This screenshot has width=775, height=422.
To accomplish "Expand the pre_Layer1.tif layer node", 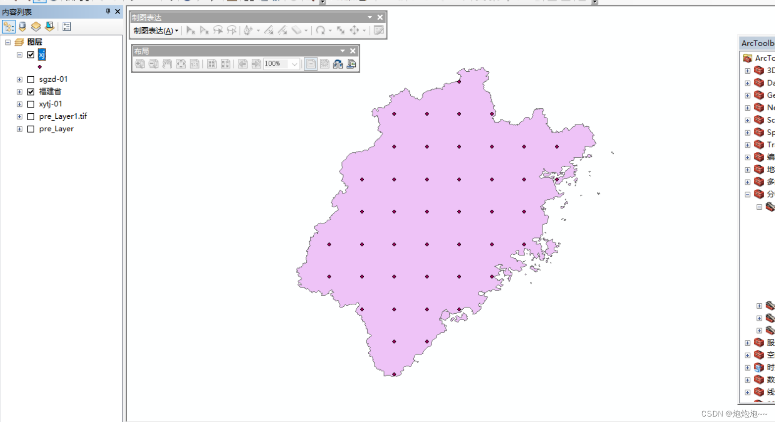I will click(x=19, y=116).
